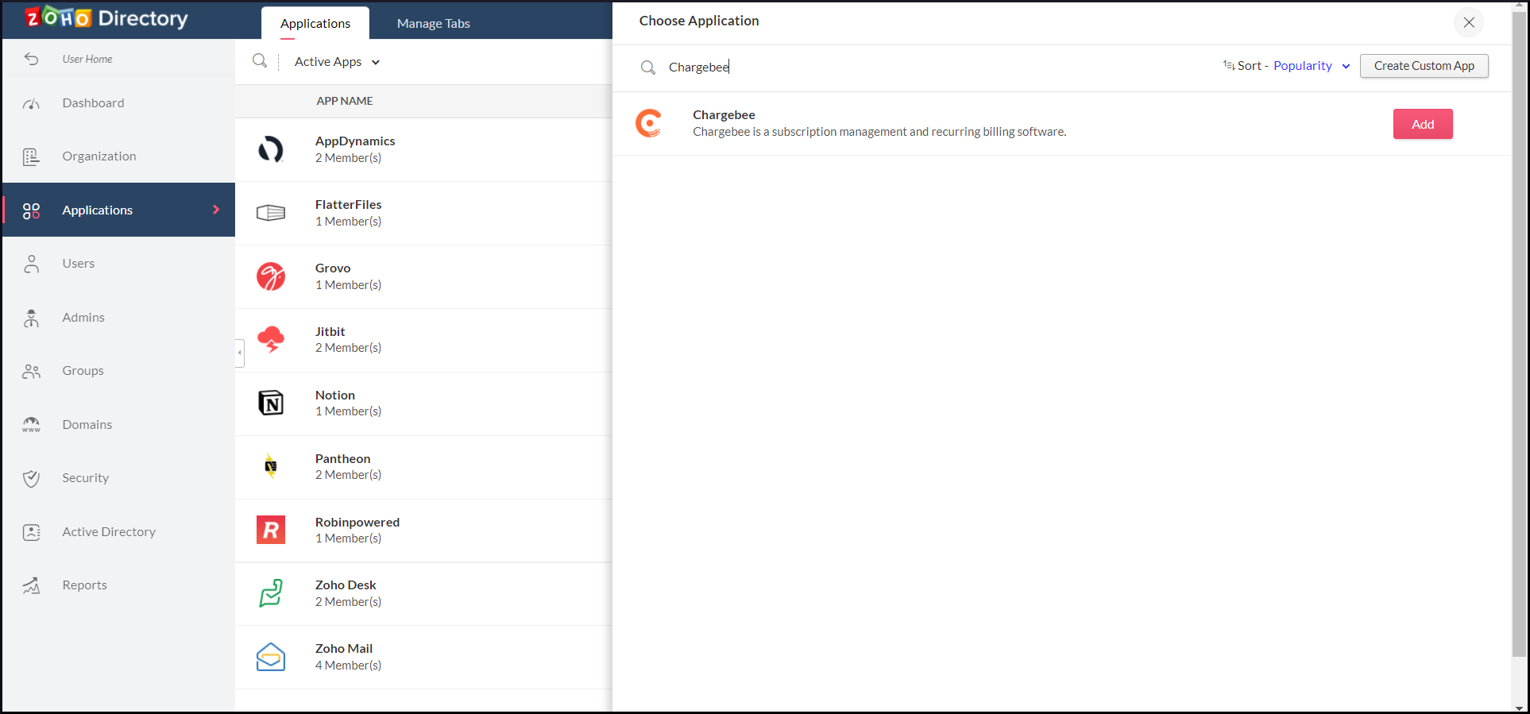Click the Chargebee result title
The image size is (1530, 714).
[724, 115]
